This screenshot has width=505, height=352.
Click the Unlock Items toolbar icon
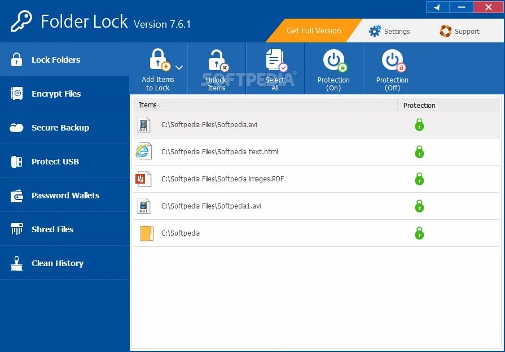[218, 60]
